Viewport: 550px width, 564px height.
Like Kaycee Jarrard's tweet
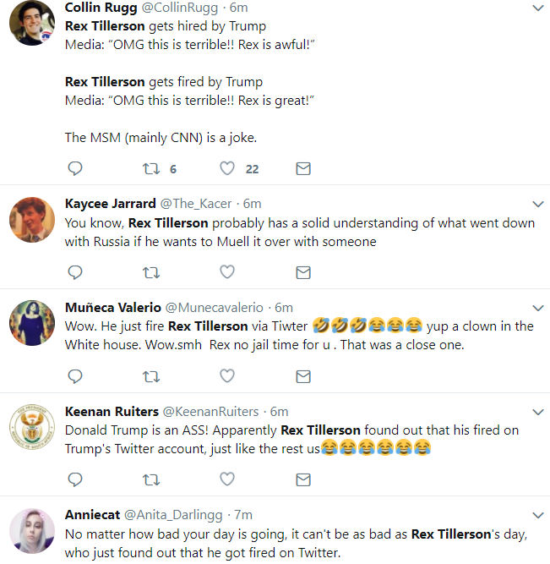(x=226, y=271)
